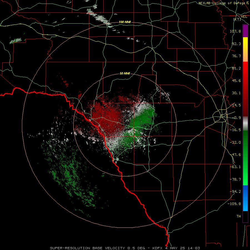
Task: Select the 14.5 velocity scale value
Action: coord(236,105)
